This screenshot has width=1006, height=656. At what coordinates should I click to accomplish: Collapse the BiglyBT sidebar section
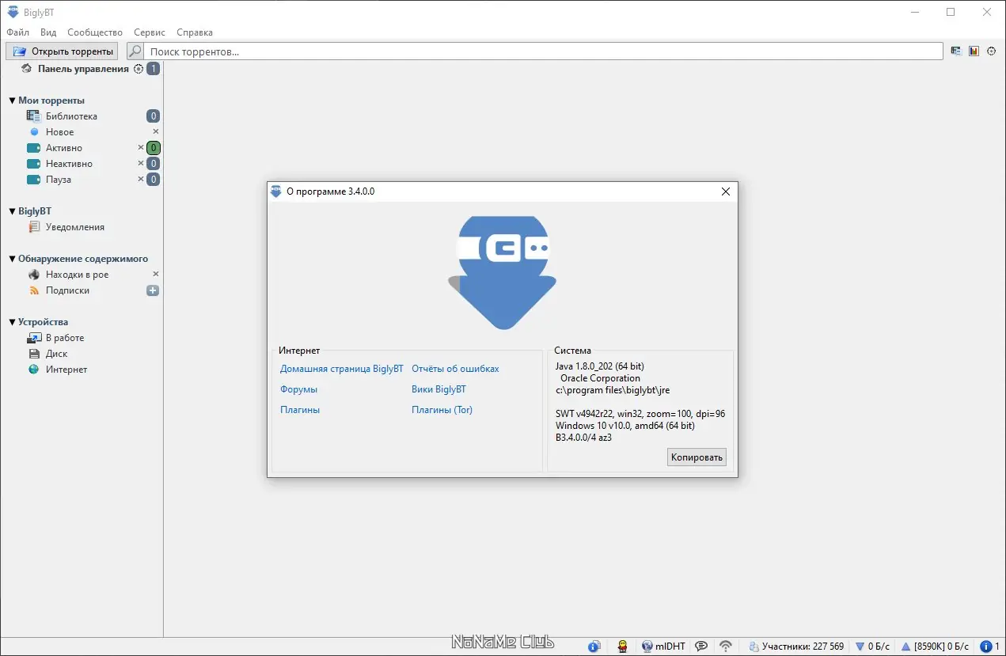pyautogui.click(x=13, y=211)
